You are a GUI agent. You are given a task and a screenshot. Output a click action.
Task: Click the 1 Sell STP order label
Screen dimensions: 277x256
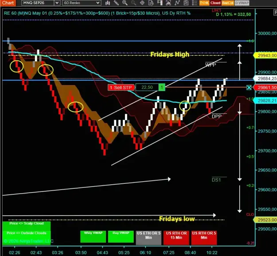(x=121, y=87)
